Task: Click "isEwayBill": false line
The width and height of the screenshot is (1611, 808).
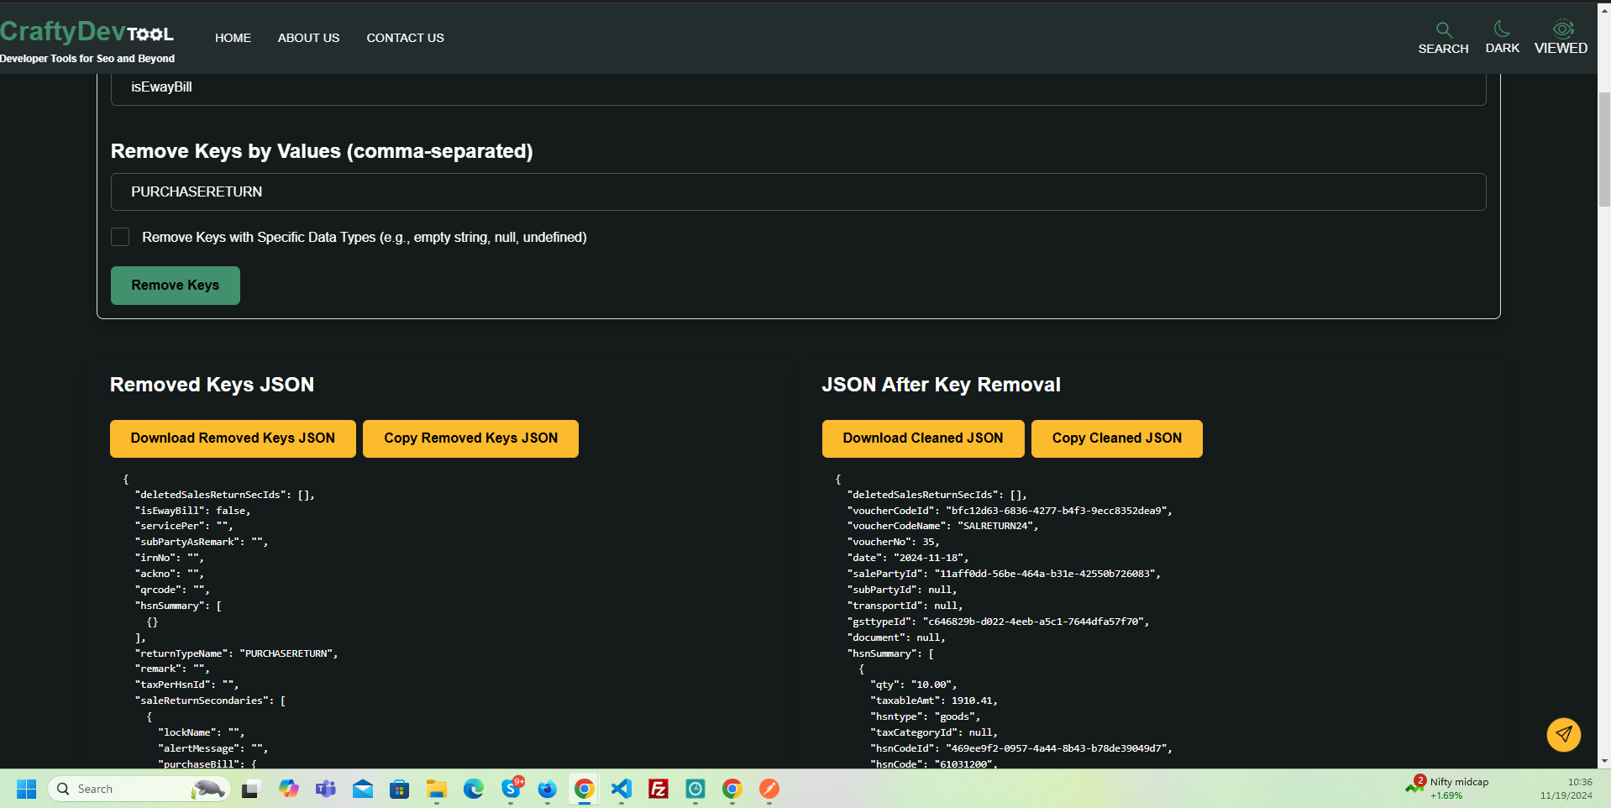Action: coord(192,511)
